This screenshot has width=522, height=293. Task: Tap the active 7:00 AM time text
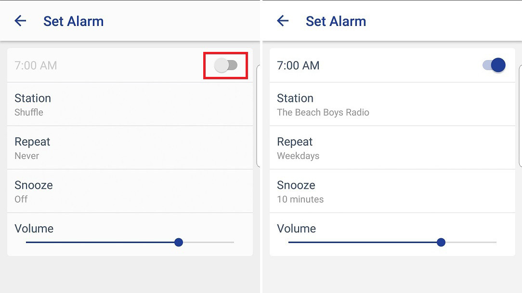point(298,65)
